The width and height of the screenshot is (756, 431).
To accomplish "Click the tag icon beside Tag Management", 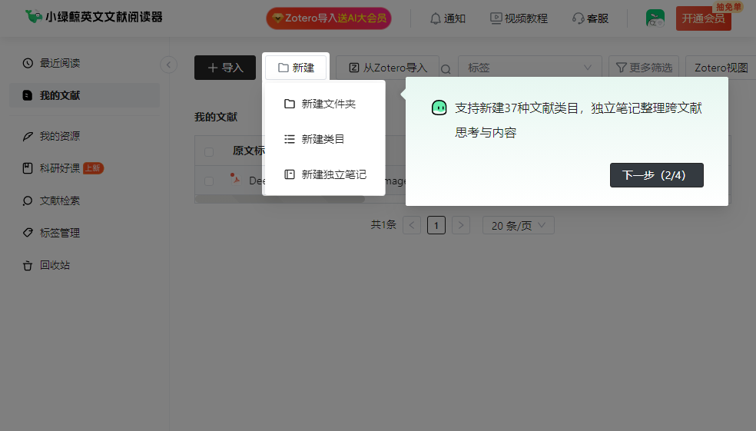I will point(28,232).
